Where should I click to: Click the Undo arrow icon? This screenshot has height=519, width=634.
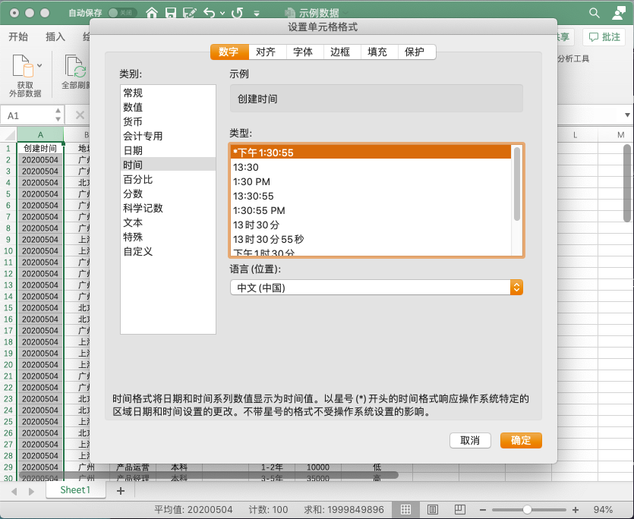point(210,13)
